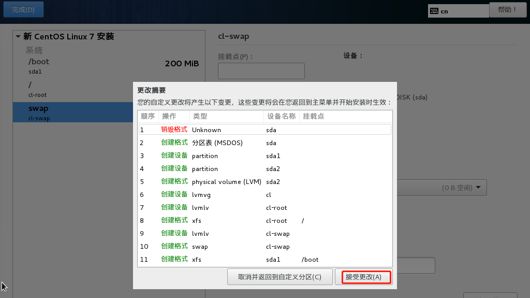Click the 挂载点 column header in the table

(x=346, y=116)
